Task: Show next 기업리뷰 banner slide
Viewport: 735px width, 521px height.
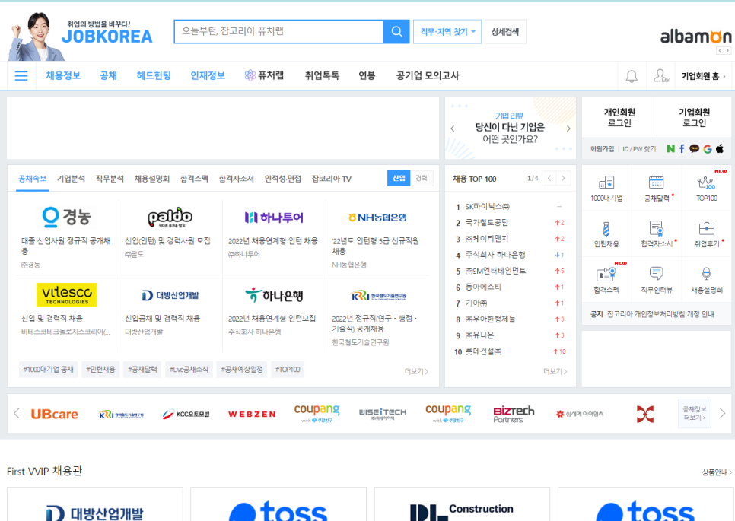Action: pyautogui.click(x=568, y=129)
